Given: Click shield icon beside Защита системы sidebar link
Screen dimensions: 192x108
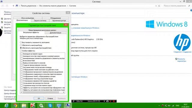Looking at the screenshot, I should [2, 28].
